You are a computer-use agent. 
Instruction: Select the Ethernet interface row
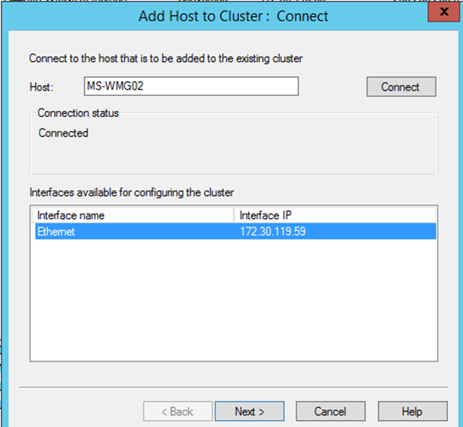(235, 231)
